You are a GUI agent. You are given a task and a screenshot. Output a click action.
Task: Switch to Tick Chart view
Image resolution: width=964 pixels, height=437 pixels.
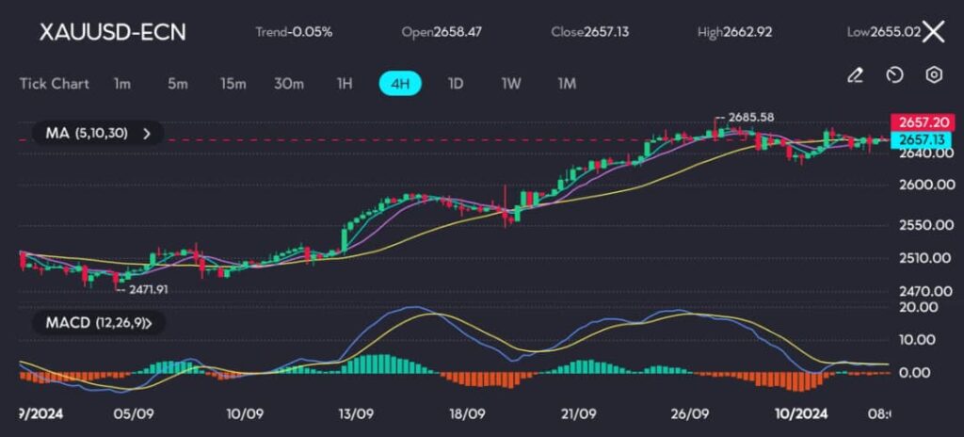[x=55, y=84]
